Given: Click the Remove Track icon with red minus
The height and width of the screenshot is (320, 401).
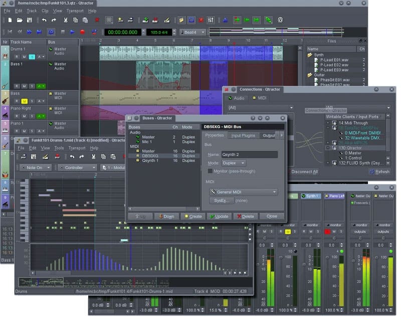Looking at the screenshot, I should coord(155,20).
